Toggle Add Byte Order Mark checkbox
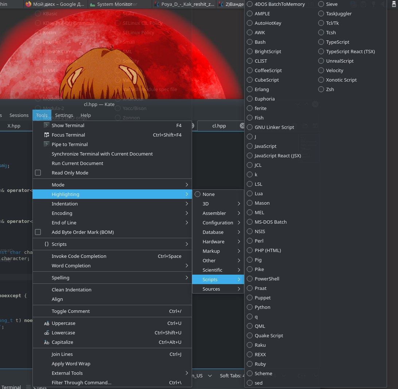This screenshot has height=389, width=398. coord(38,232)
